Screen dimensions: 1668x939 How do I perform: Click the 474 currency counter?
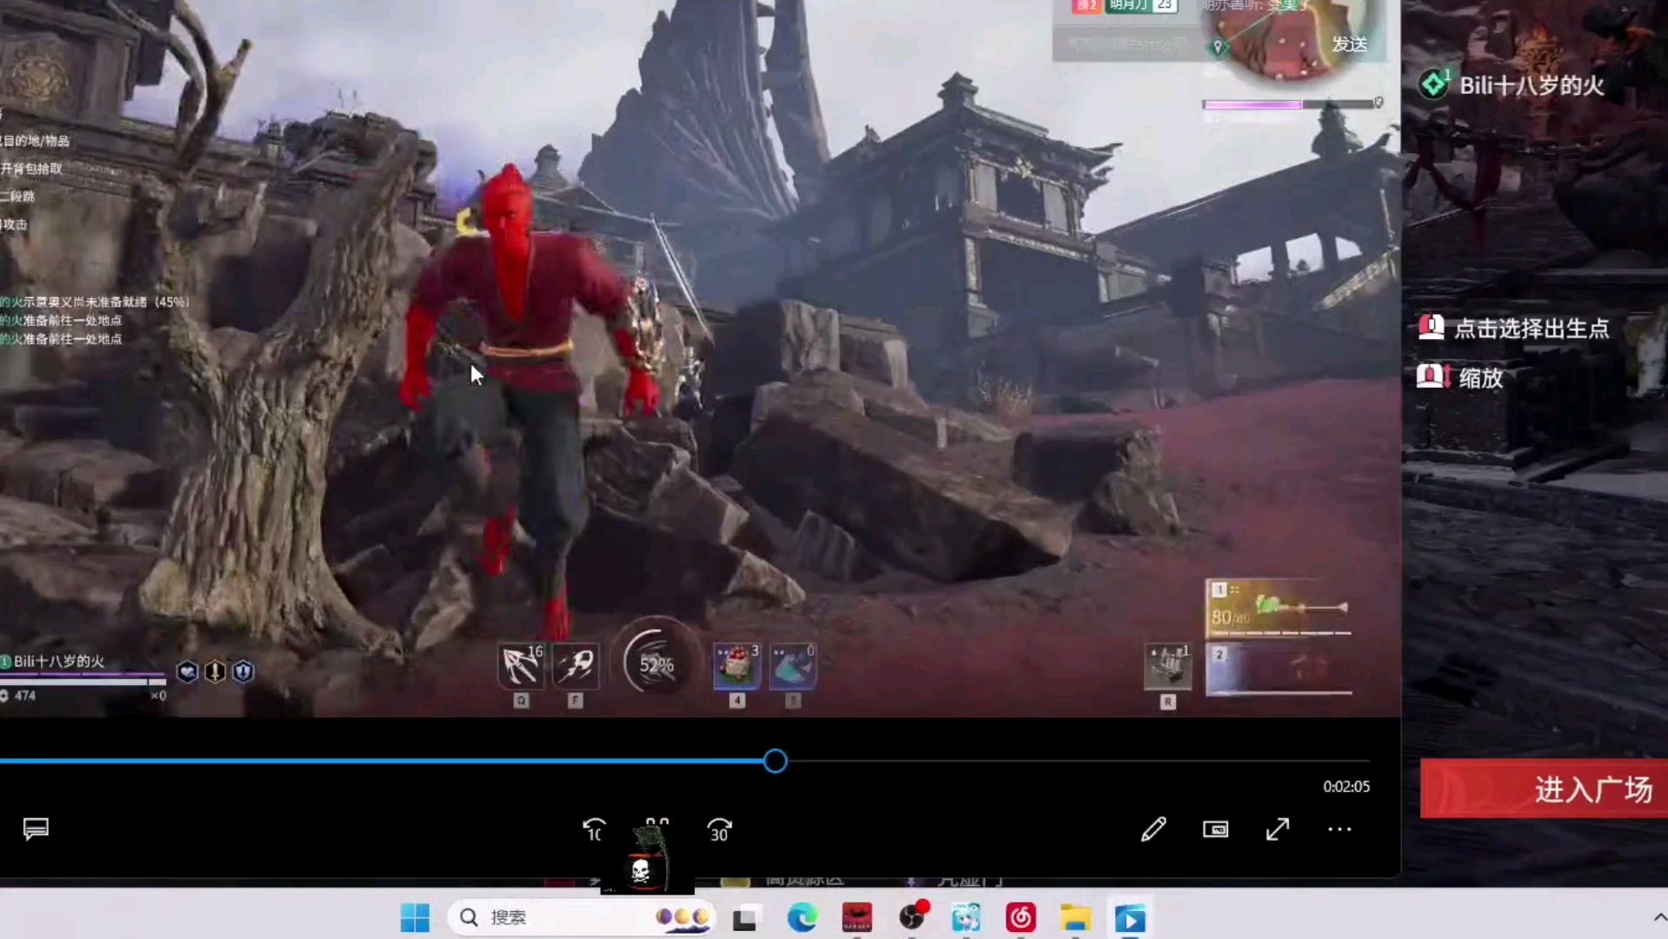tap(25, 696)
